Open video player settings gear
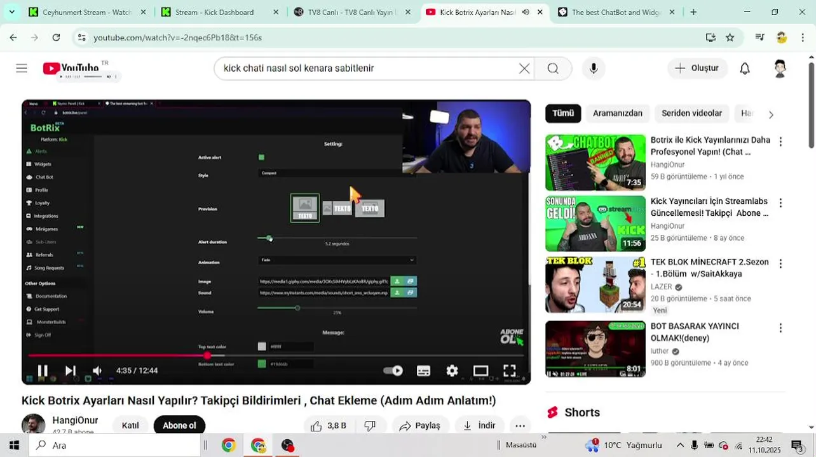Screen dimensions: 816x457 coord(452,371)
